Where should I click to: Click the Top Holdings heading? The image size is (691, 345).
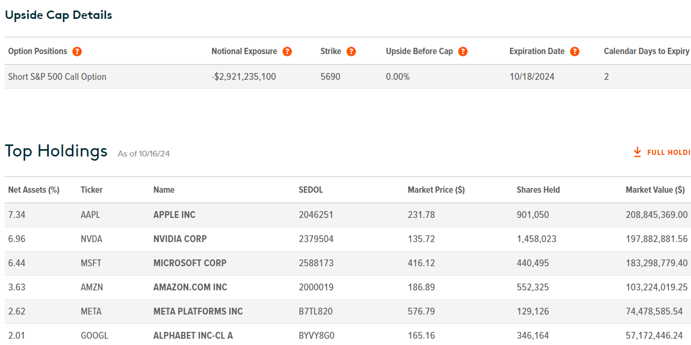point(56,151)
